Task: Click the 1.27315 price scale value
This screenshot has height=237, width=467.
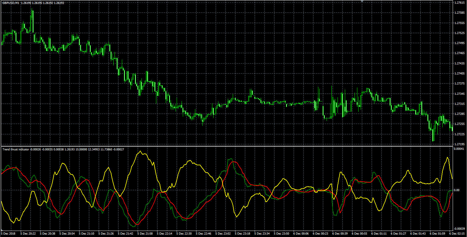Action: (x=459, y=104)
